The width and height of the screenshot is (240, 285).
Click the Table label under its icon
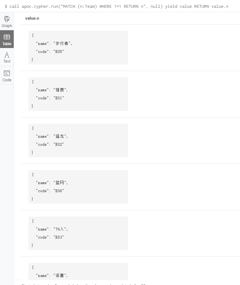[7, 44]
